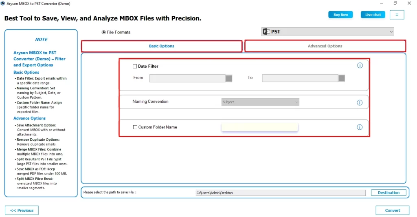
Task: Click the 'NOTE' title in the side panel
Action: 41,40
